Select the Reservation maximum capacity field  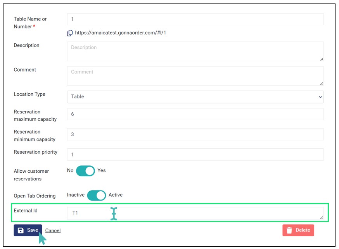tap(195, 114)
